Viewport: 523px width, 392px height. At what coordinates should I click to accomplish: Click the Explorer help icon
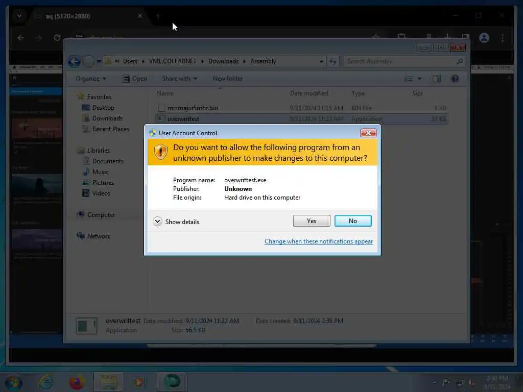tap(455, 79)
